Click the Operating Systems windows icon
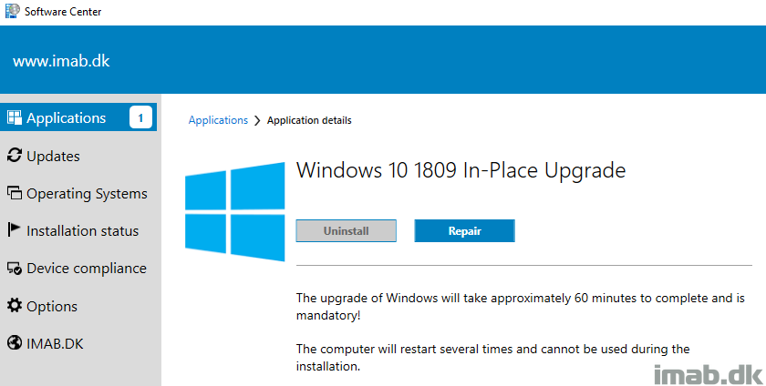This screenshot has height=386, width=766. tap(15, 193)
